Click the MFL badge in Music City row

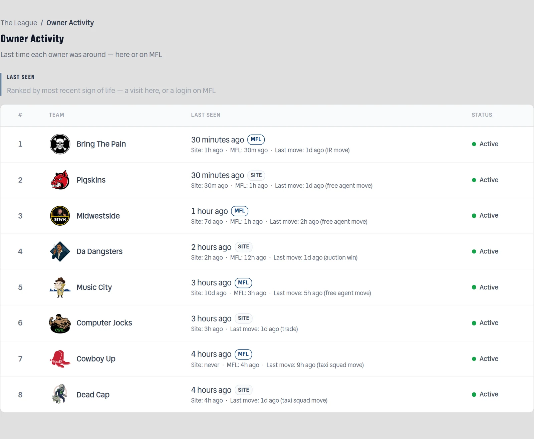point(243,282)
